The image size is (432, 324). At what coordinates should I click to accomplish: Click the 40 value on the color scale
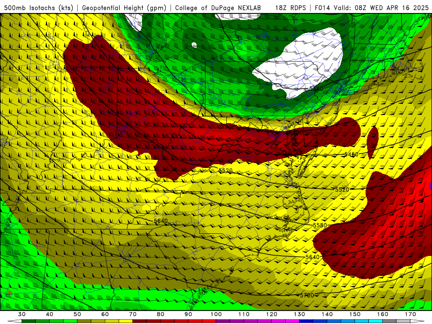[50, 314]
